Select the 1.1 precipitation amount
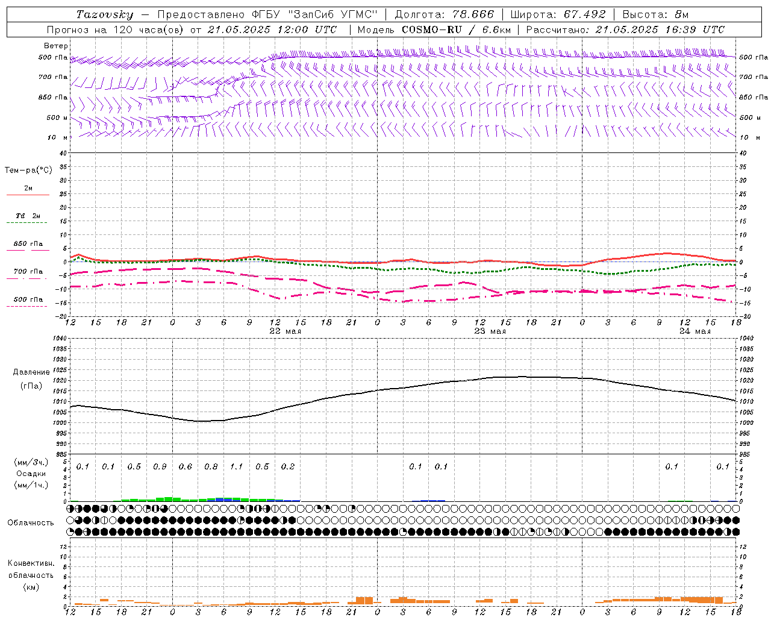 [x=237, y=467]
